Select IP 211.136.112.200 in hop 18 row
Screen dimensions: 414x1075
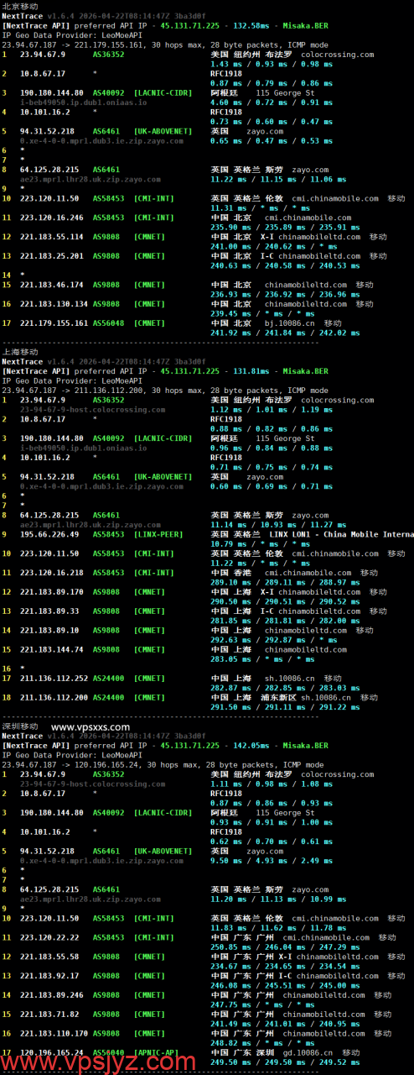point(54,698)
